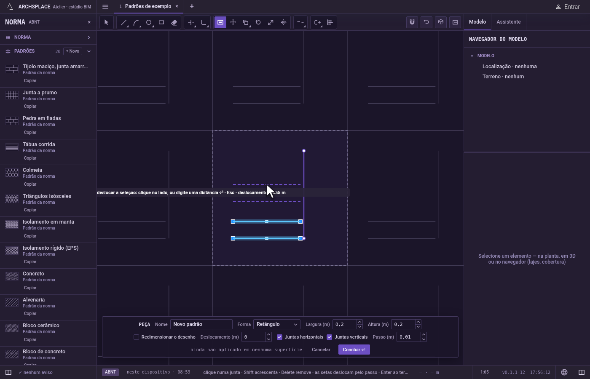Click Copiar under Colmeia pattern
Screen dimensions: 590x379
pos(30,184)
